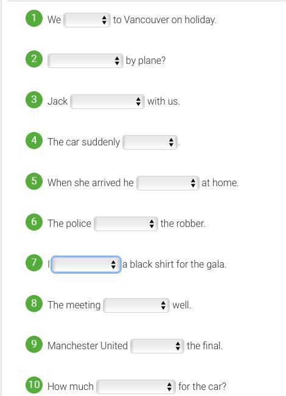Open the dropdown after 'The car suddenly'
The width and height of the screenshot is (286, 396).
point(150,142)
